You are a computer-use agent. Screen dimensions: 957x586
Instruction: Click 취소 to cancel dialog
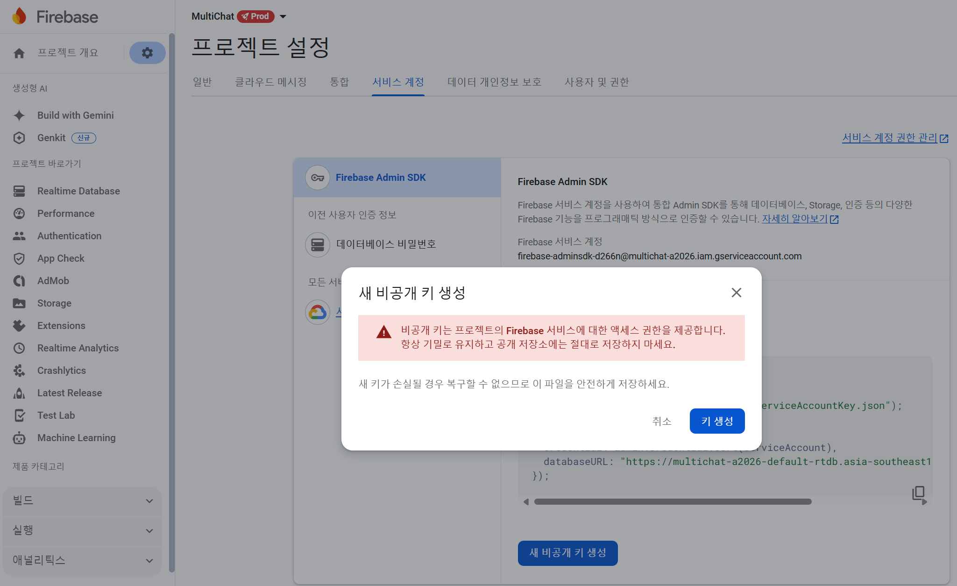tap(661, 422)
